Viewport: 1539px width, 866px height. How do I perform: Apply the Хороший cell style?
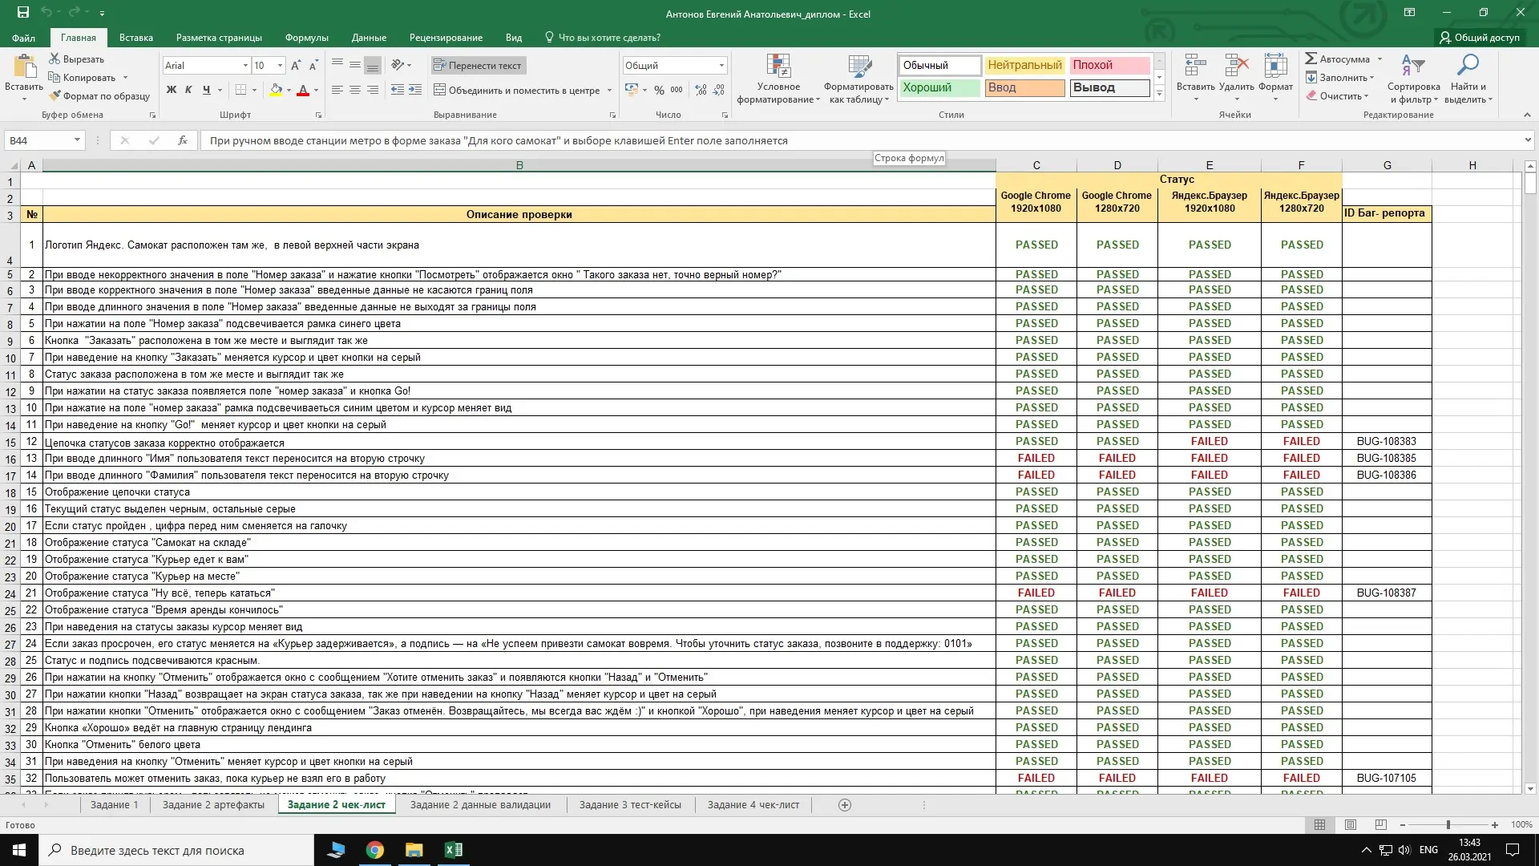[939, 87]
